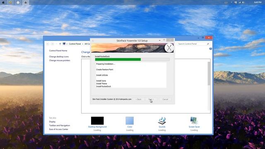Open the Screen Saver monitor icon

(x=194, y=120)
